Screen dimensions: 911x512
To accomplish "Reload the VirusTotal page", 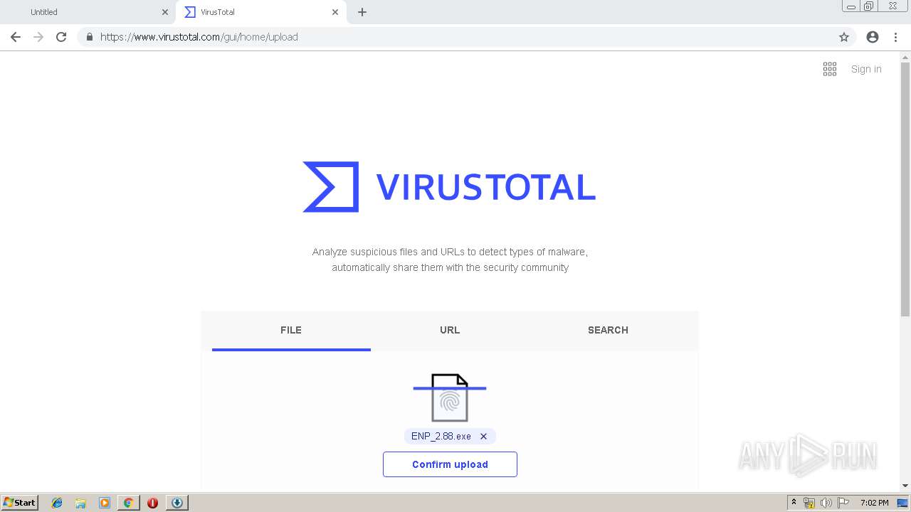I will [61, 37].
